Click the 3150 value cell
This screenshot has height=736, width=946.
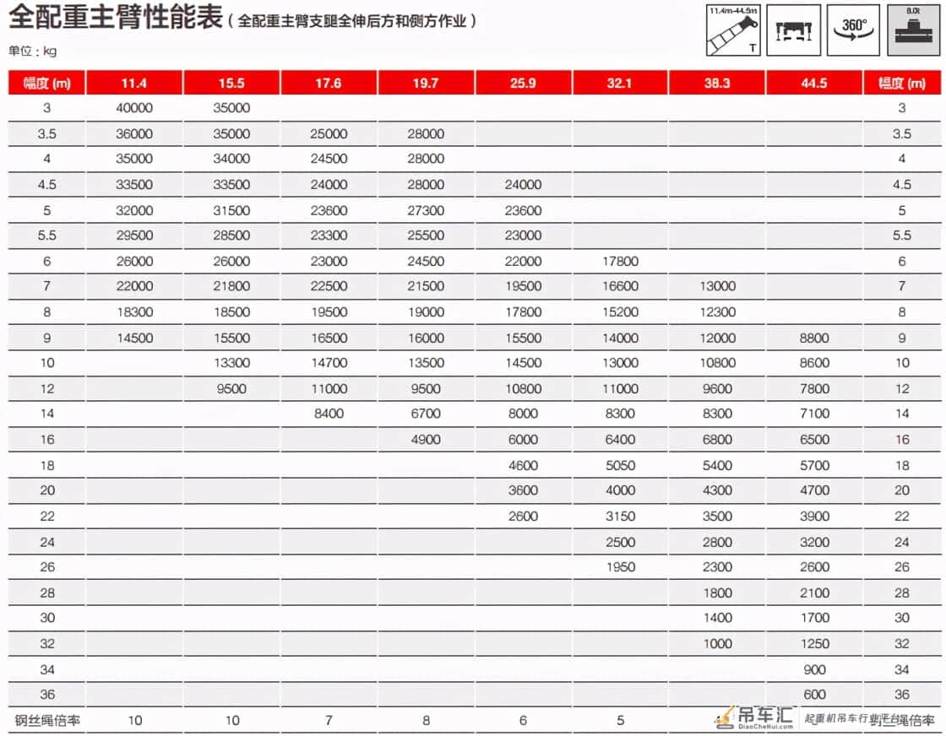[620, 516]
